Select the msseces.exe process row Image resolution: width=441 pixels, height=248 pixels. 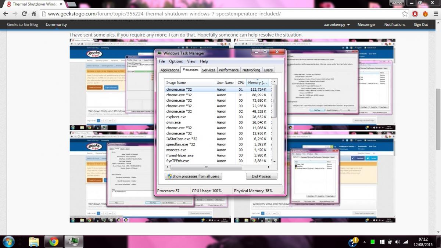[x=219, y=150]
